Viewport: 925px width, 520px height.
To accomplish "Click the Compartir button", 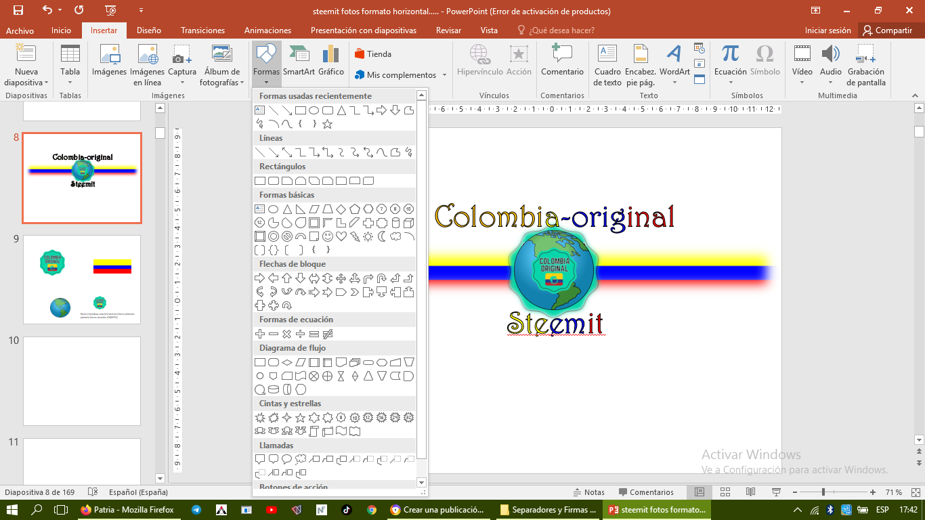I will (888, 30).
